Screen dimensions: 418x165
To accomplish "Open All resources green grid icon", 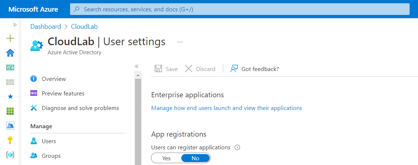I will point(10,111).
